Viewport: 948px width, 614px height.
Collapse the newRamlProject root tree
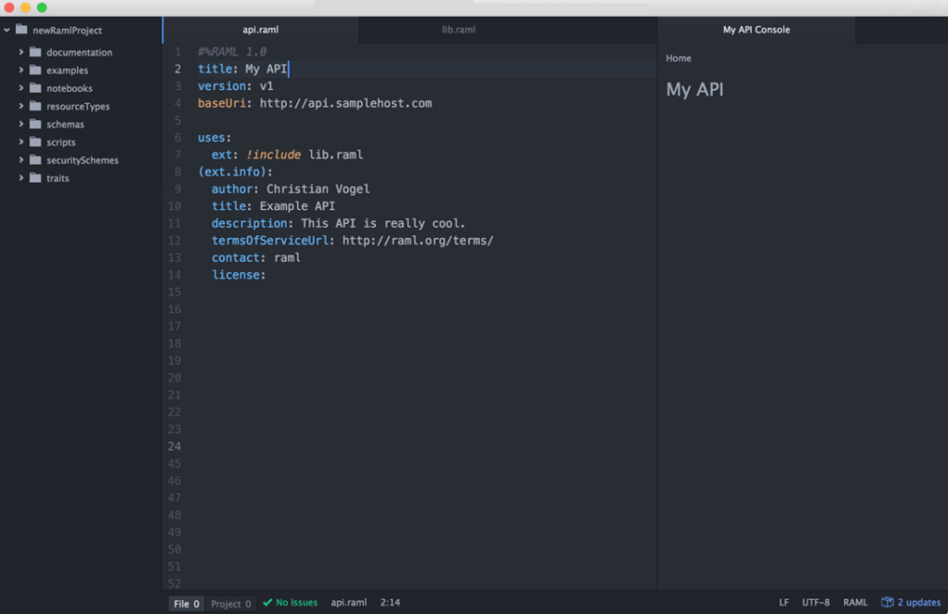click(x=6, y=30)
